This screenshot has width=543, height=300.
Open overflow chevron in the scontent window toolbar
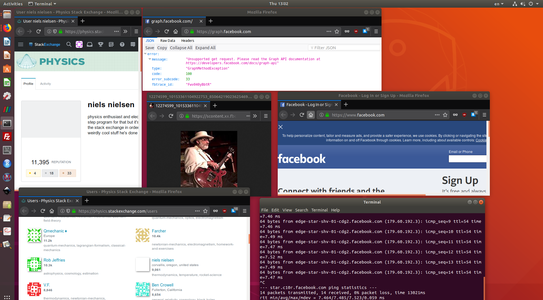255,116
